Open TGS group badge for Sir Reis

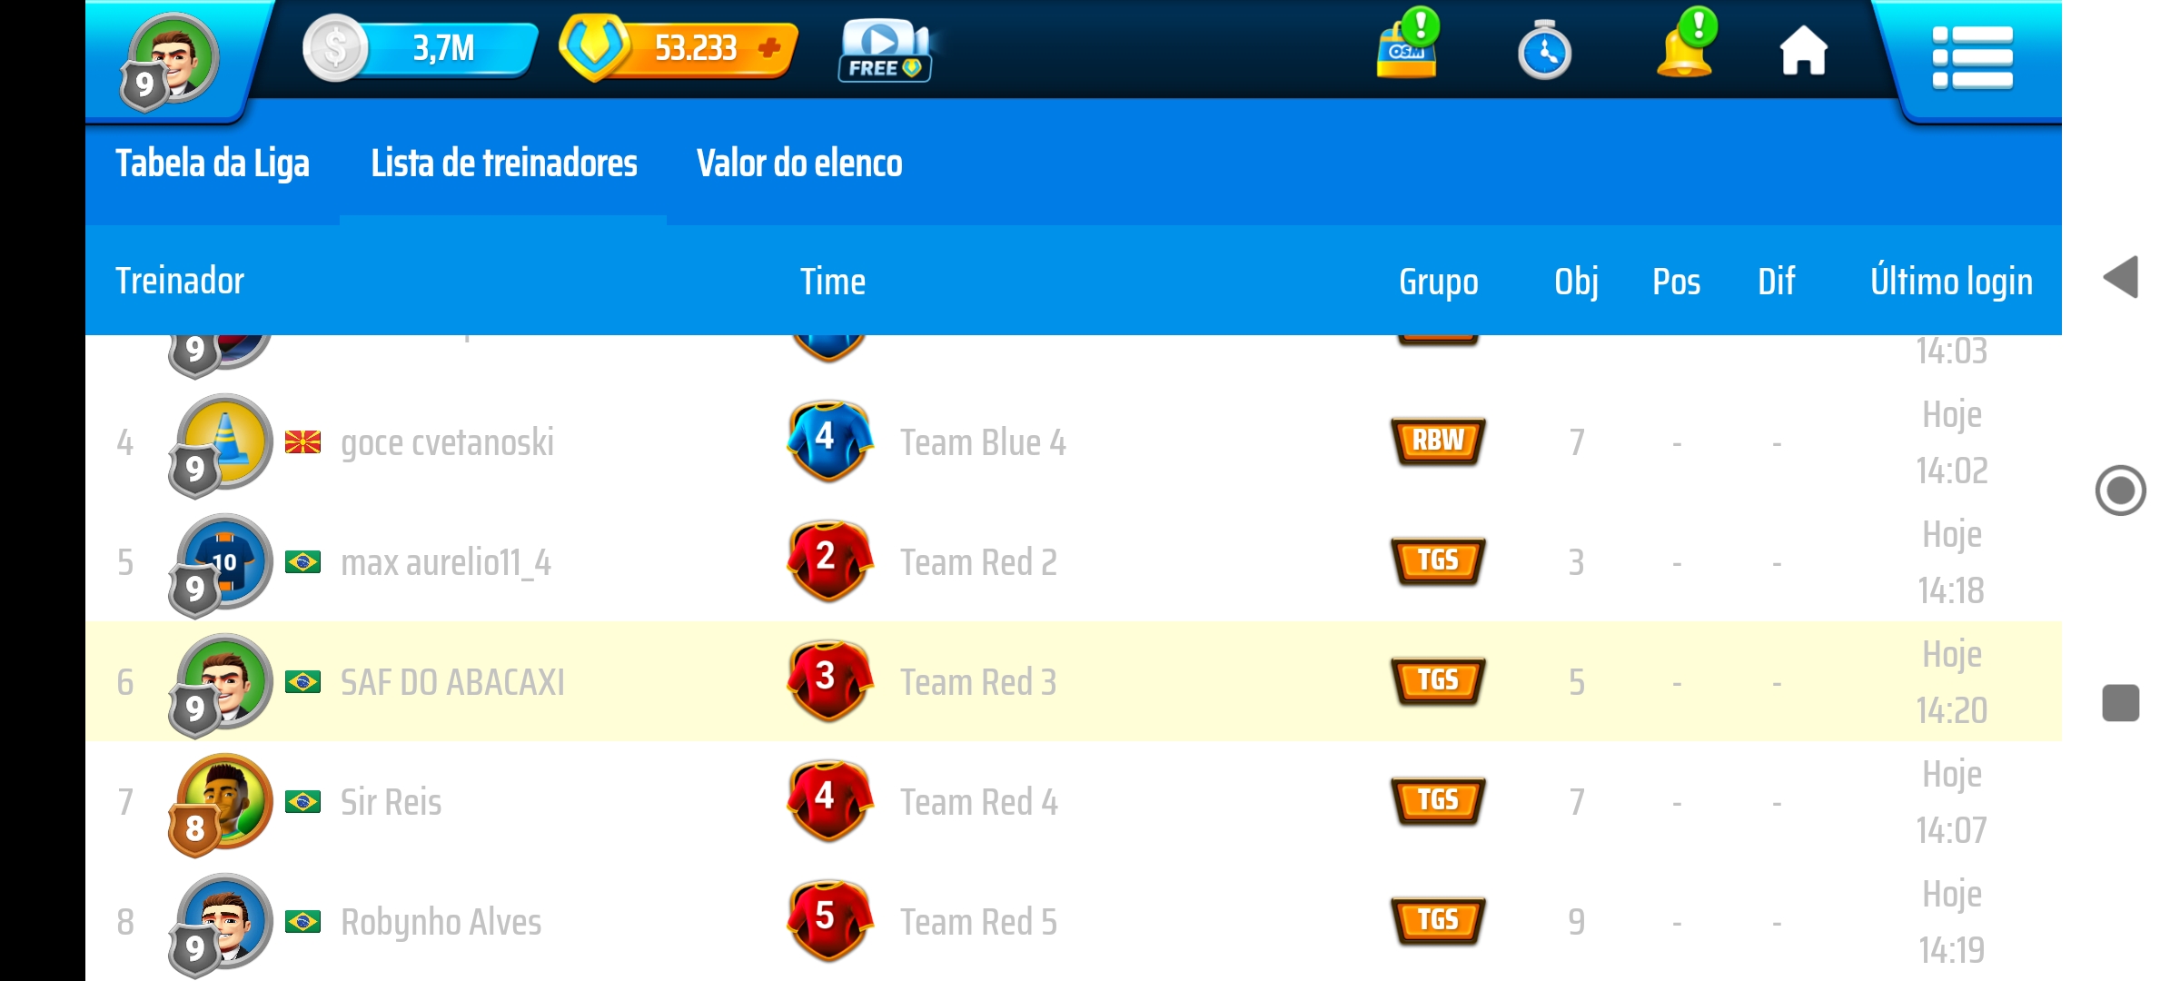[x=1438, y=800]
